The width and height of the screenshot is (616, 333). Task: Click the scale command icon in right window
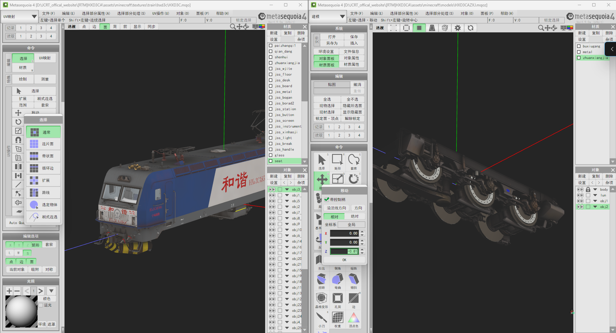coord(338,179)
